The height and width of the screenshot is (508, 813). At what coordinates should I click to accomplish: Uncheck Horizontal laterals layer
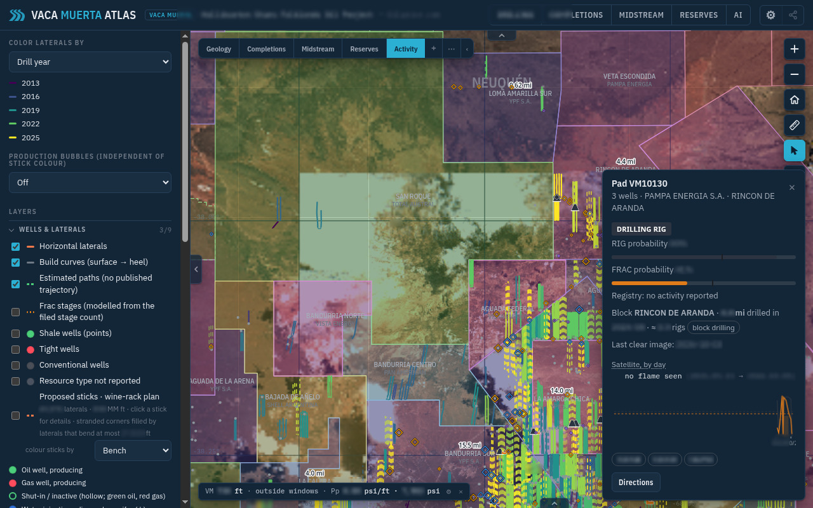[16, 246]
